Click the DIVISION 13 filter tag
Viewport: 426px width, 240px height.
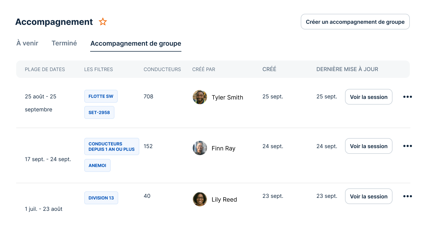(101, 198)
